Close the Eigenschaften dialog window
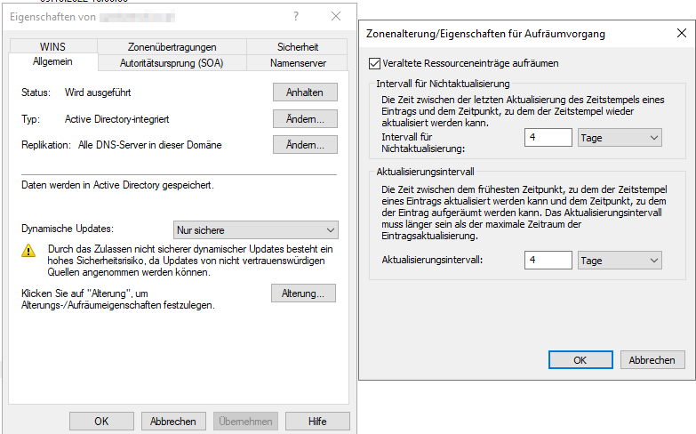Screen dimensions: 696x434 (x=336, y=17)
